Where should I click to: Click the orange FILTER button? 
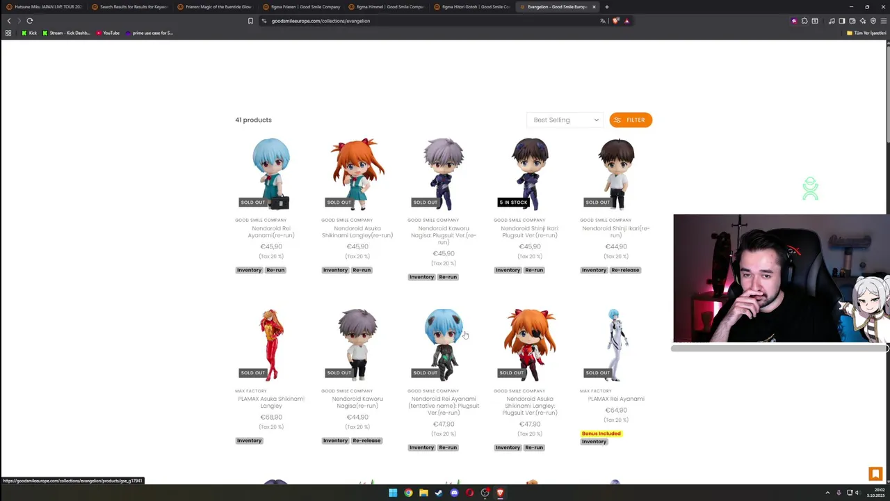point(631,120)
